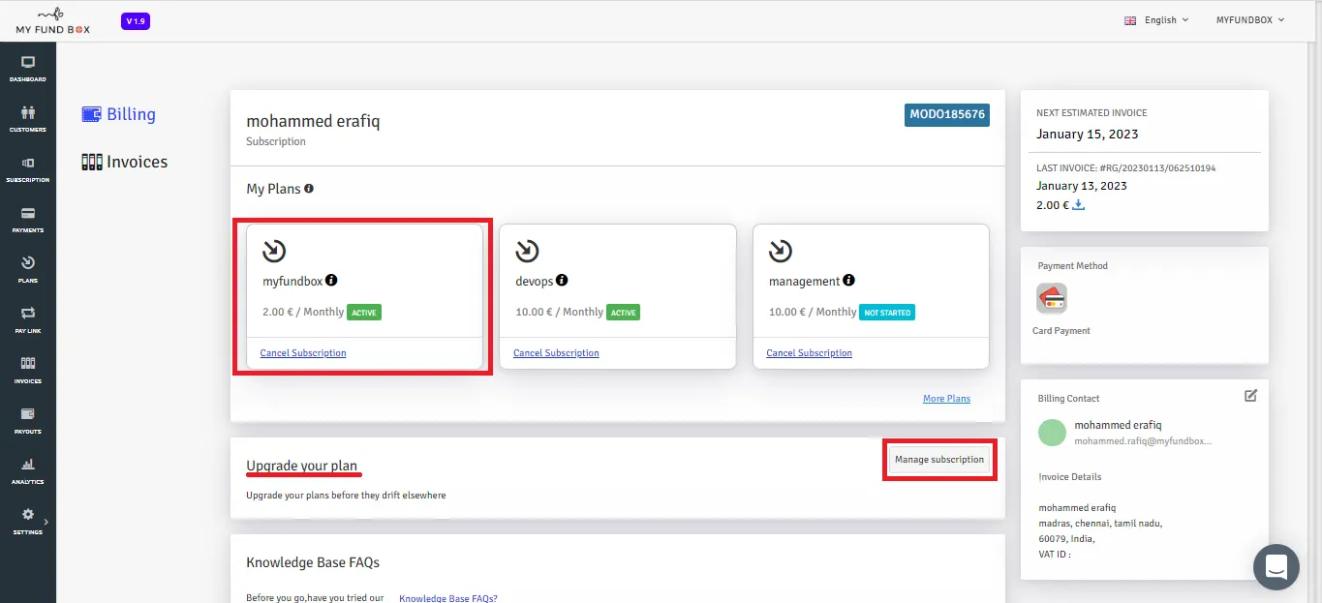Click the V 1.9 version badge
Screen dimensions: 1322x603
(136, 20)
